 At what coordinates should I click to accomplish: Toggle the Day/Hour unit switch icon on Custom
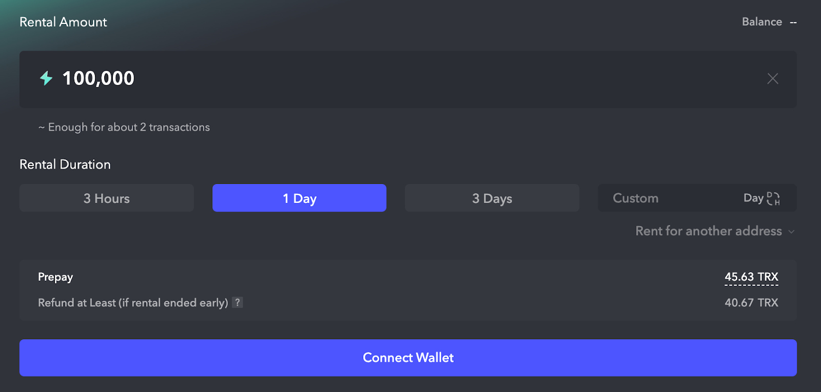coord(774,198)
